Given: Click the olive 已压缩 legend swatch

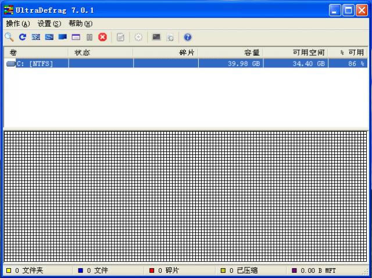Looking at the screenshot, I should [223, 270].
